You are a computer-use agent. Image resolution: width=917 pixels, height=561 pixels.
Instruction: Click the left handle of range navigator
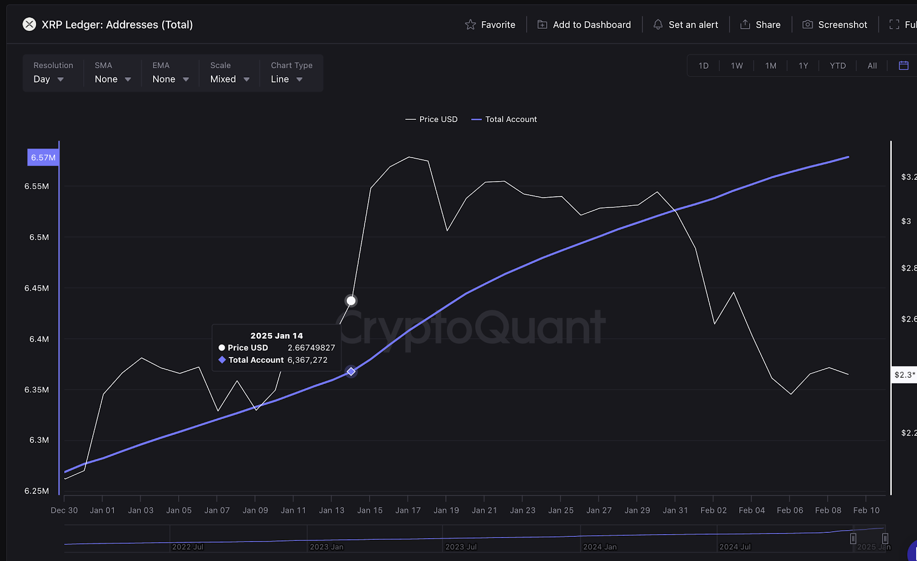coord(853,539)
